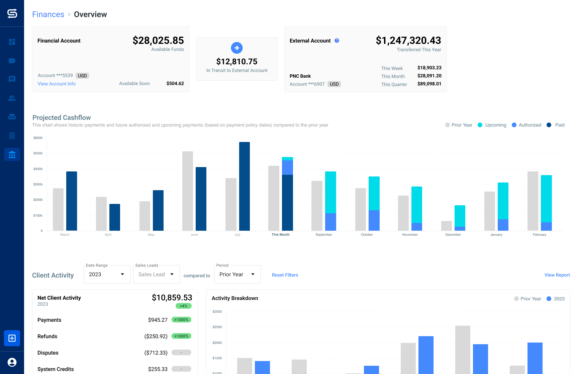
Task: Click the armchair icon in sidebar
Action: coord(12,117)
